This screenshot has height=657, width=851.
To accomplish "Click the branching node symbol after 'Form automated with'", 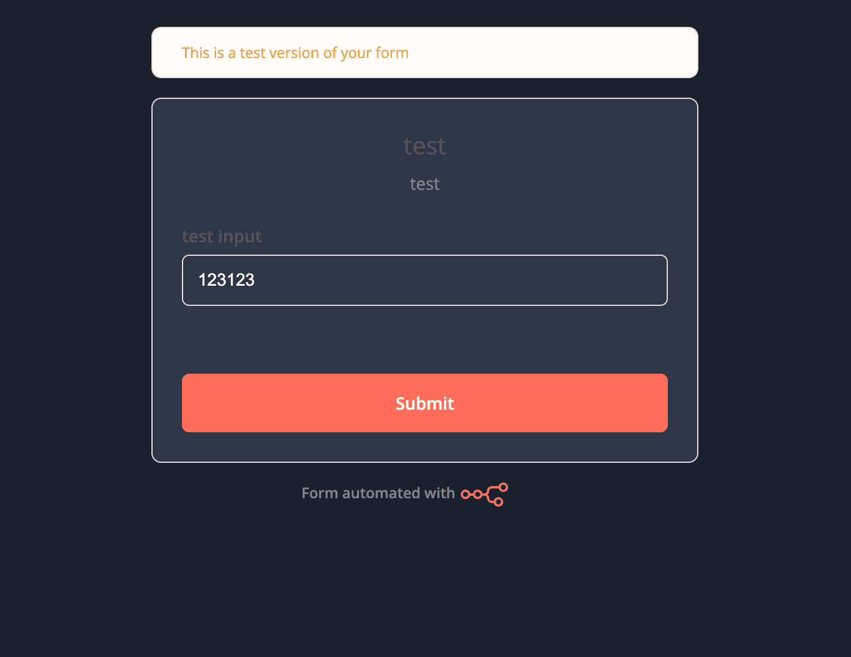I will pos(484,494).
